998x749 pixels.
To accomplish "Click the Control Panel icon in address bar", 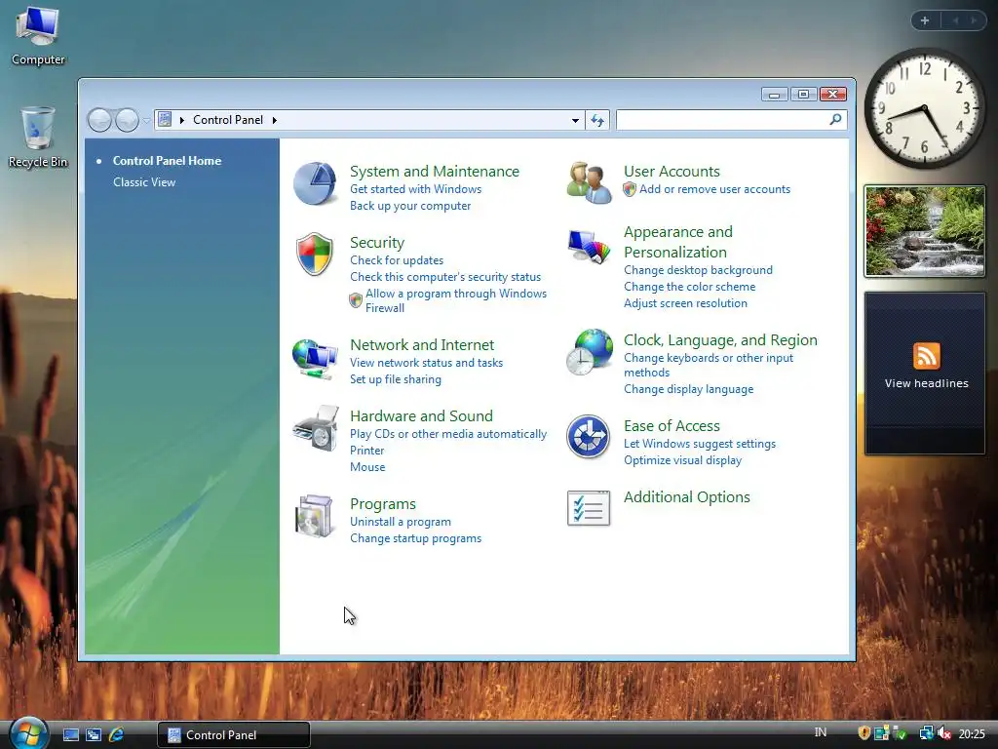I will point(165,119).
